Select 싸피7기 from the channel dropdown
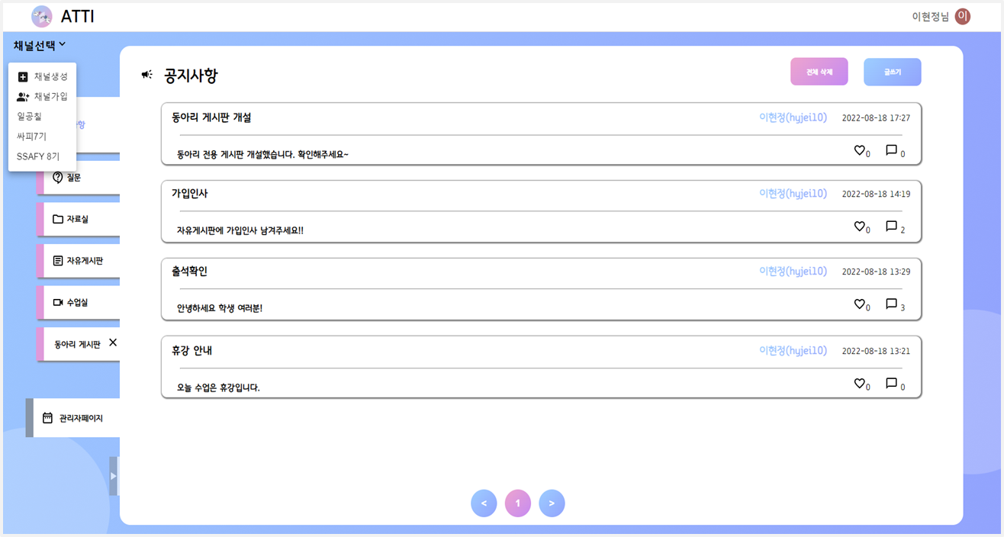 click(32, 137)
